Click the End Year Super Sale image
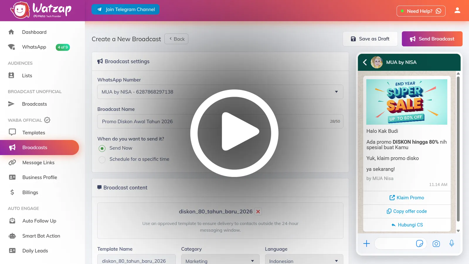Image resolution: width=469 pixels, height=264 pixels. (x=407, y=102)
